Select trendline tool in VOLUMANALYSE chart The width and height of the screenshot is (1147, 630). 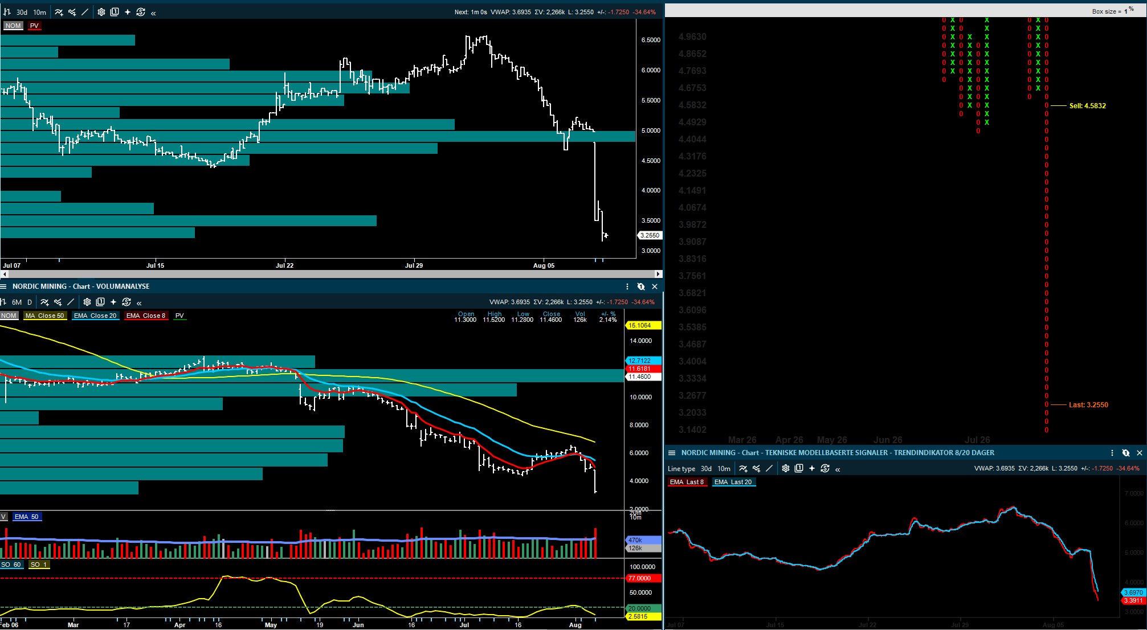(x=71, y=302)
